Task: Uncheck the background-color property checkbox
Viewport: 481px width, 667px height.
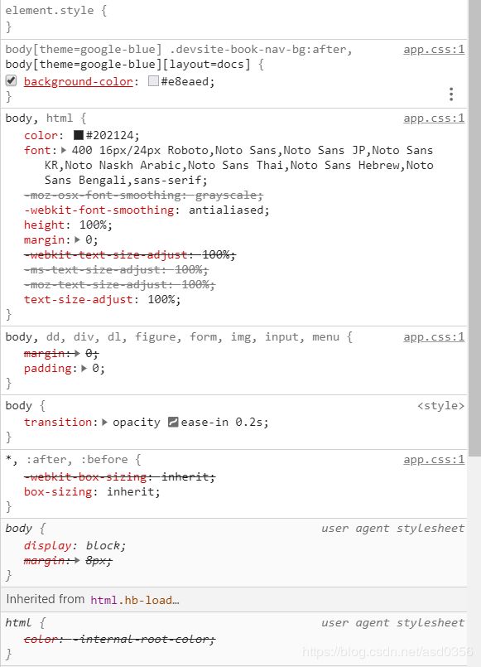Action: (x=12, y=81)
